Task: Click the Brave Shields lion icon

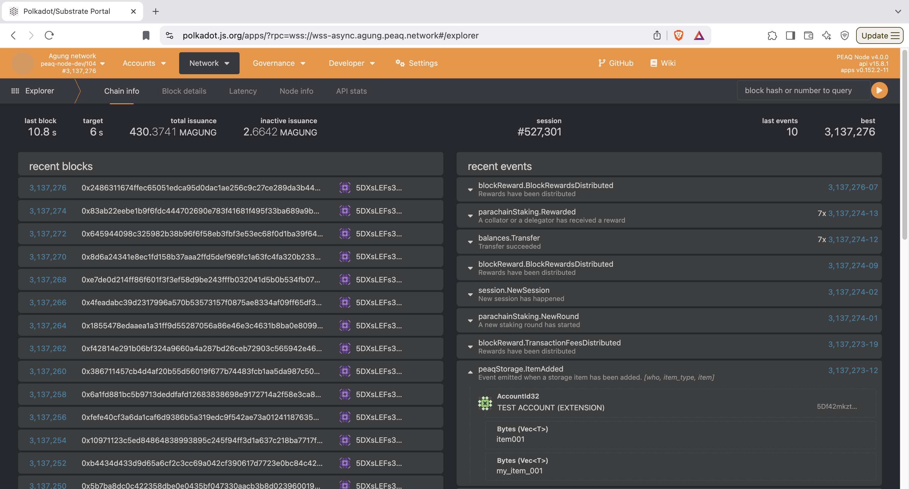Action: 678,35
